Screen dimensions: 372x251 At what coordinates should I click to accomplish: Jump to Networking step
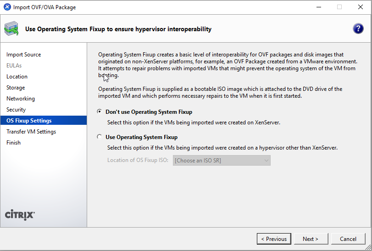point(21,99)
